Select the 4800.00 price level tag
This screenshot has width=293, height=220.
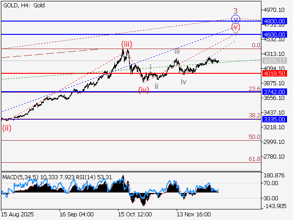274,21
